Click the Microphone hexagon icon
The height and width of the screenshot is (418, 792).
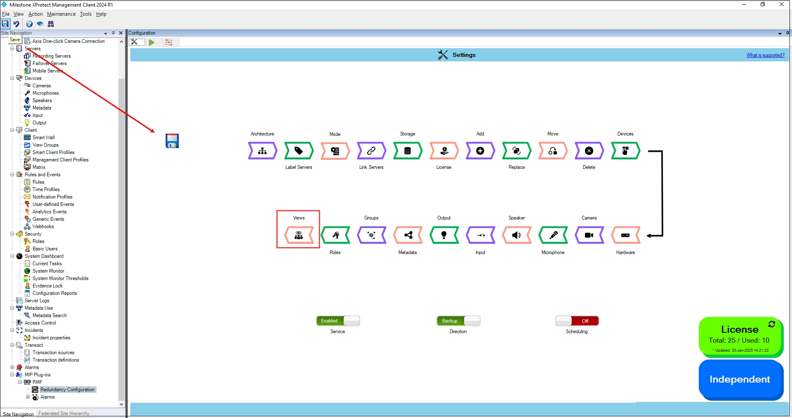click(553, 235)
